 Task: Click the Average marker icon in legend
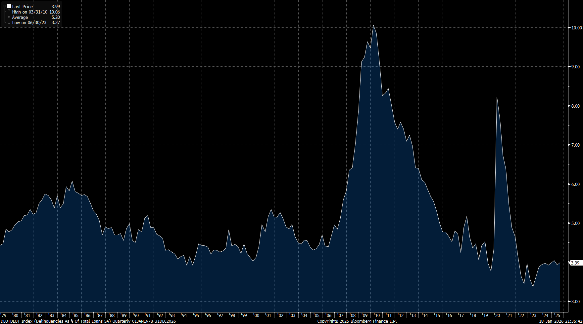(x=9, y=17)
